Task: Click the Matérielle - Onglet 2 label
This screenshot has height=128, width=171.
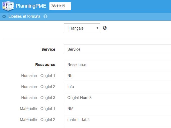Action: [x=37, y=120]
